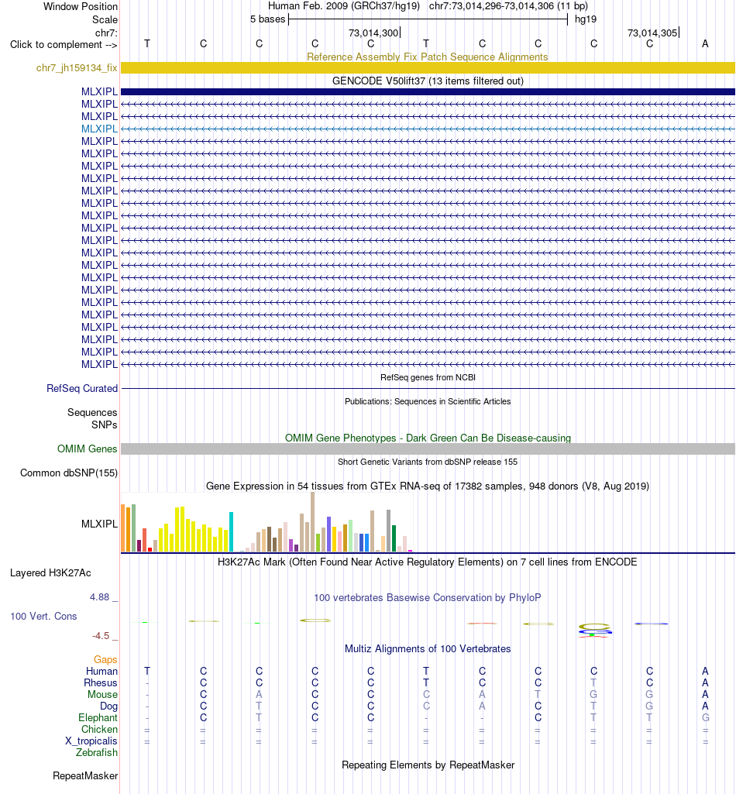Screen dimensions: 736x794
Task: Open 'RefSeq genes from NCBI' track title
Action: click(x=428, y=377)
